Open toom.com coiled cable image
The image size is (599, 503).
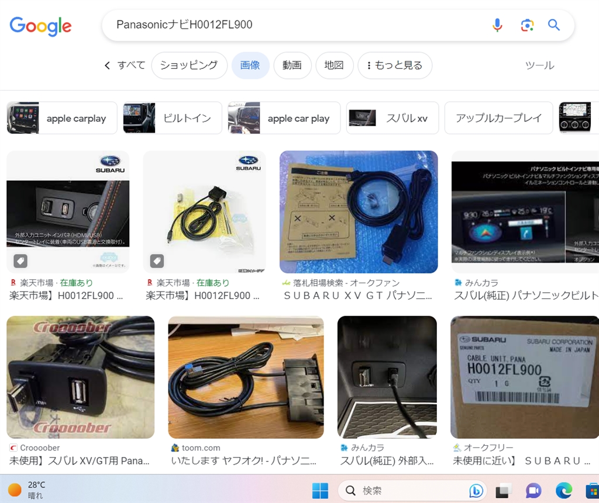pyautogui.click(x=246, y=377)
